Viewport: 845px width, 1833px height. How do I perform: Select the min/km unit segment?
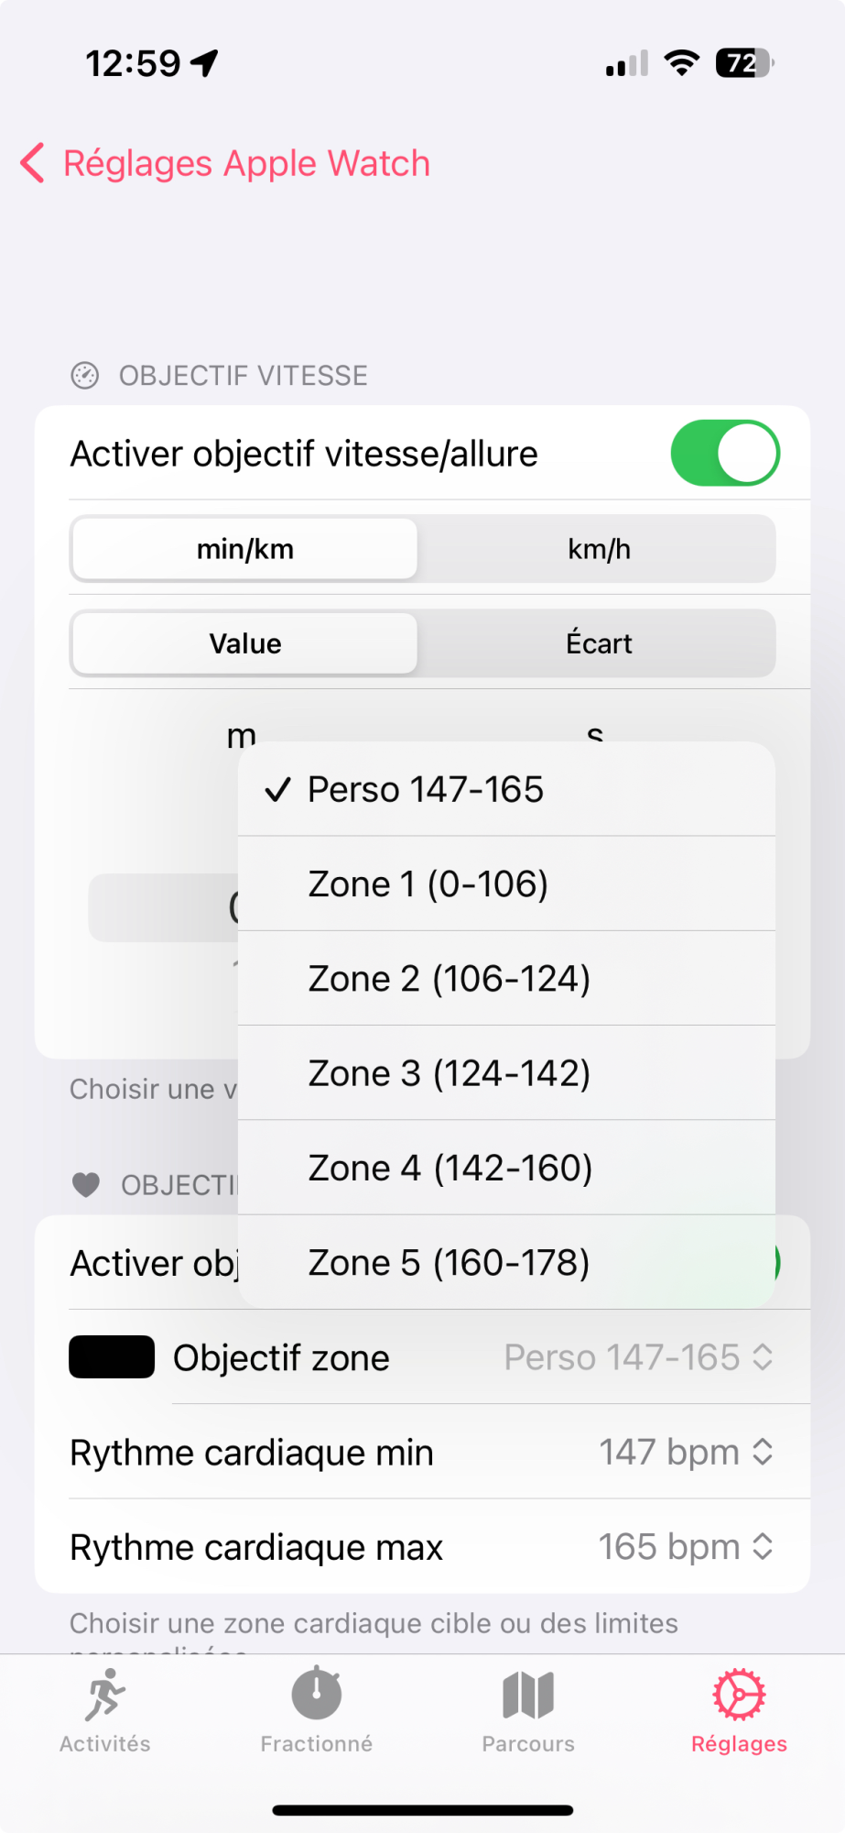pos(245,550)
